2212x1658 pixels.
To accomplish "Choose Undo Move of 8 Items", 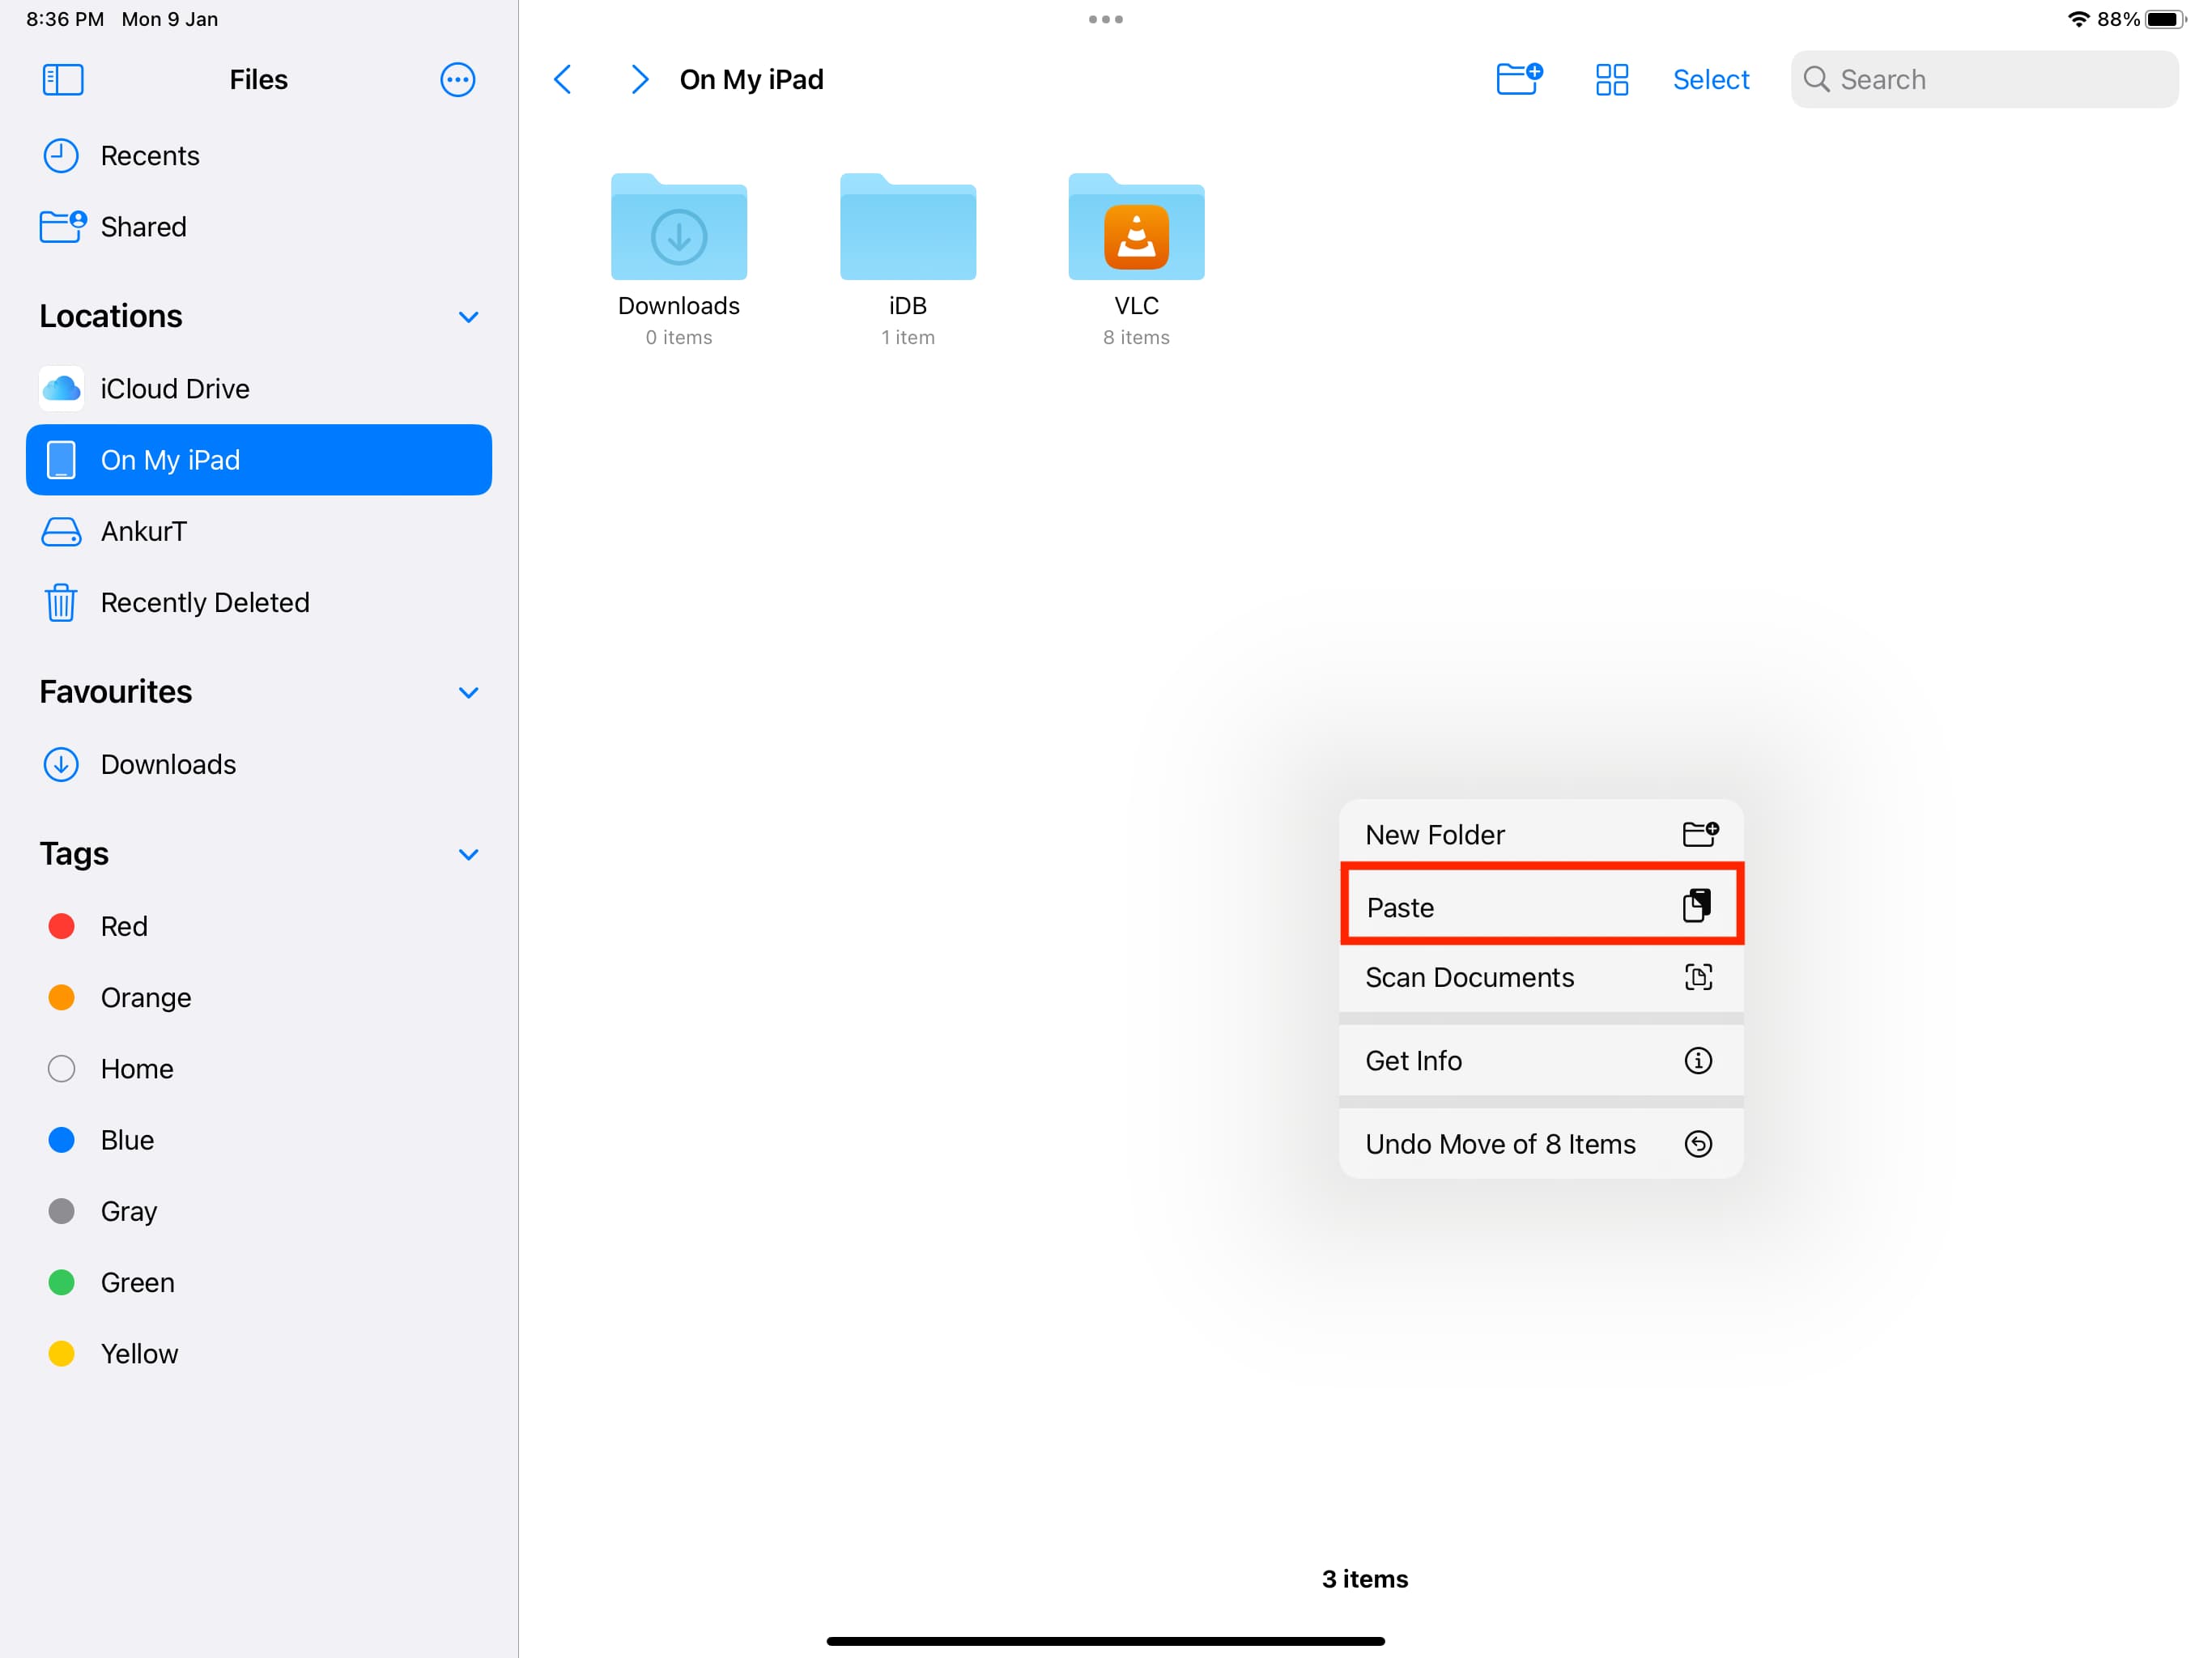I will [1541, 1143].
